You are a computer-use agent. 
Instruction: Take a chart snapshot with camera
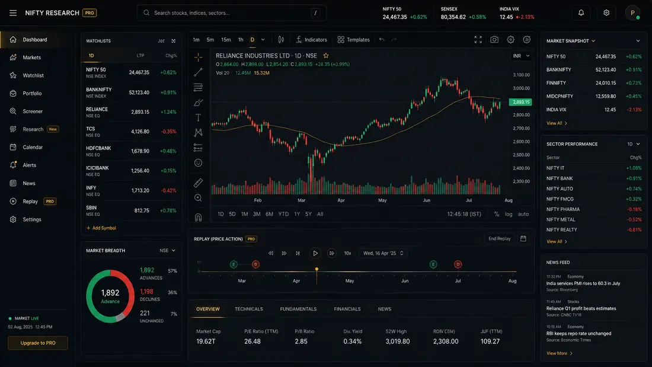pyautogui.click(x=494, y=40)
